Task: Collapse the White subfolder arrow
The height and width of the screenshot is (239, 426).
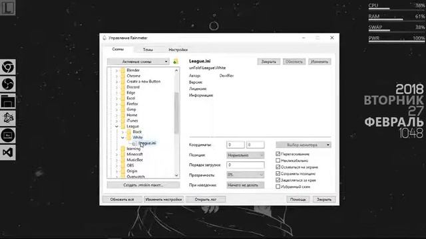Action: [122, 137]
